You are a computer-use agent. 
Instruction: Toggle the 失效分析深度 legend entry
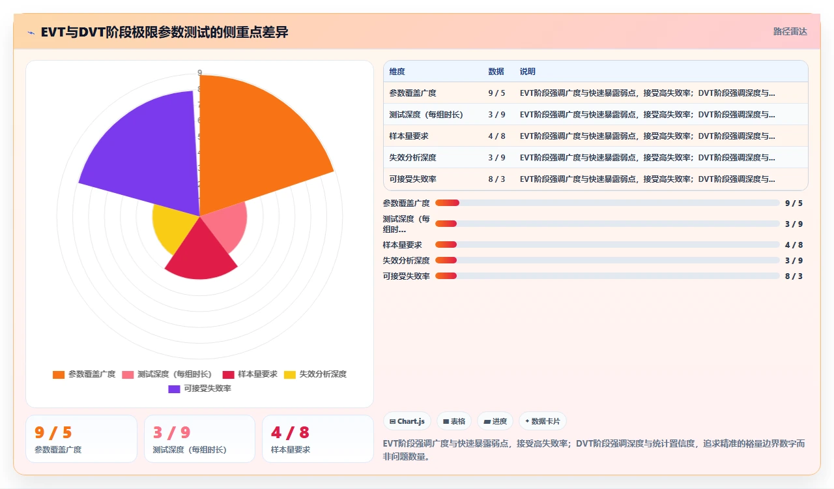click(x=315, y=374)
